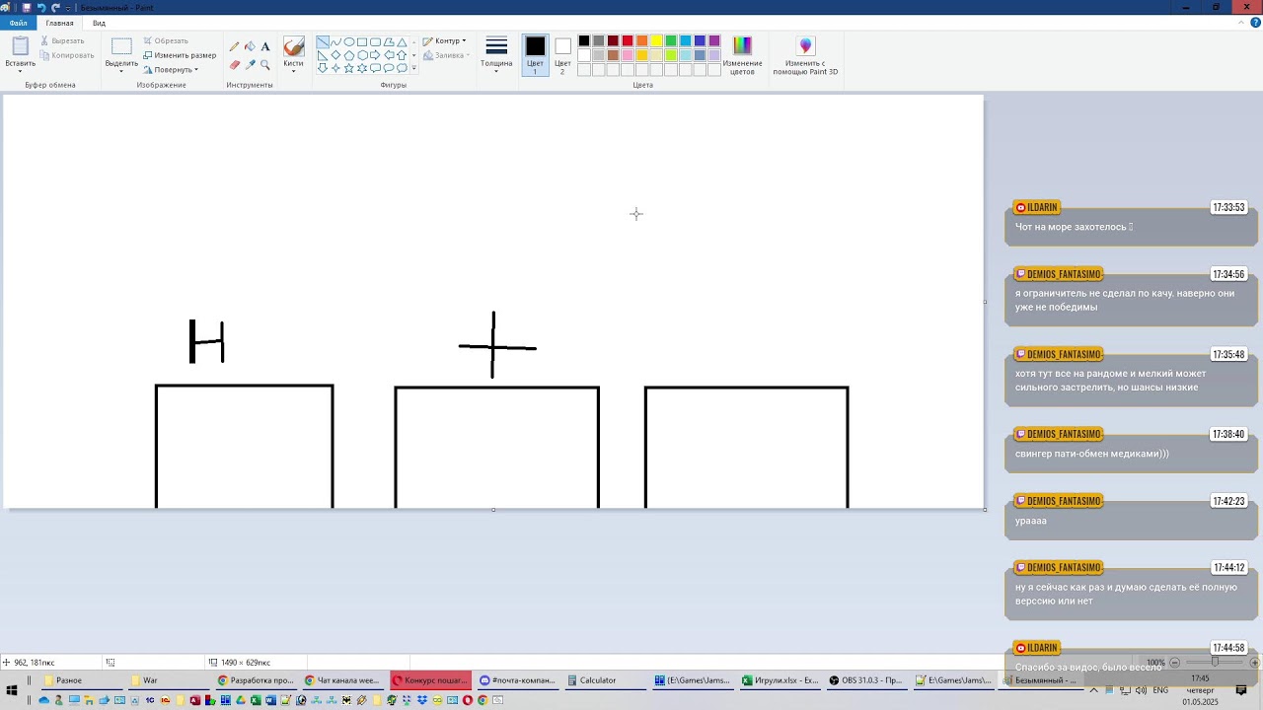The height and width of the screenshot is (710, 1263).
Task: Click the Undo arrow in the title bar
Action: [x=41, y=7]
